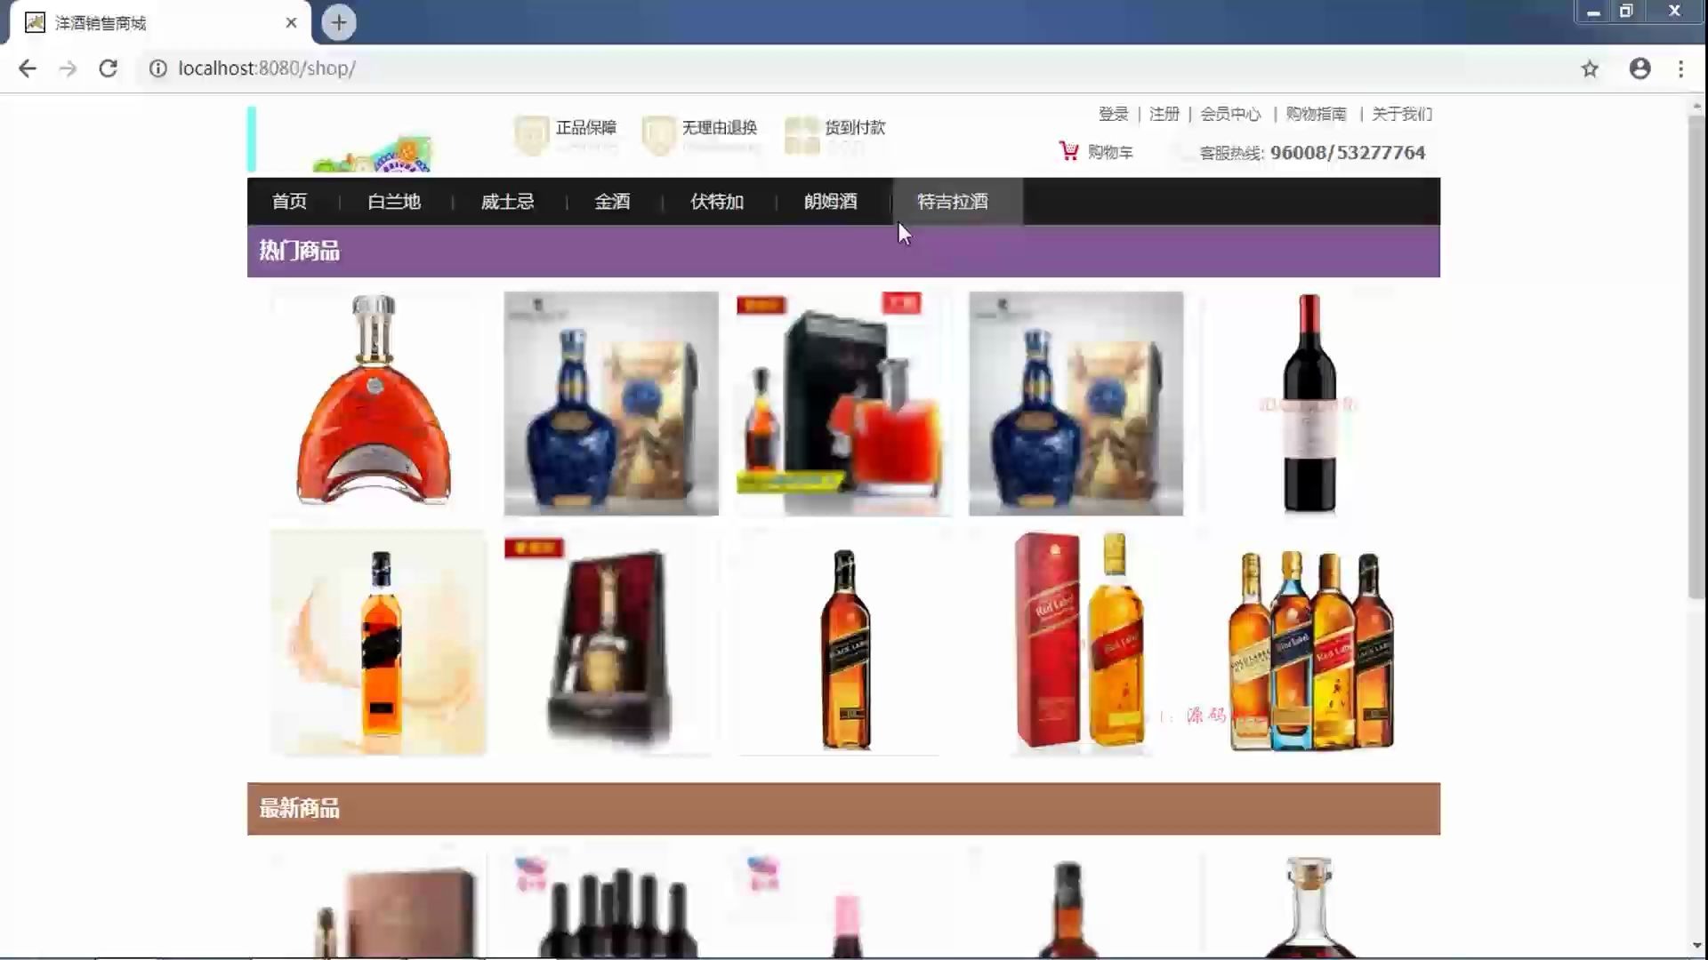Open the 会员中心 member center link
The image size is (1708, 960).
[1230, 114]
